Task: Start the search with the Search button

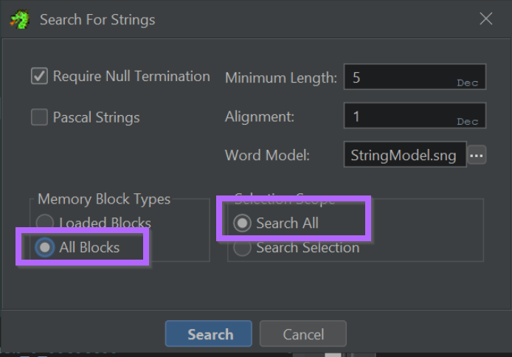Action: coord(209,334)
